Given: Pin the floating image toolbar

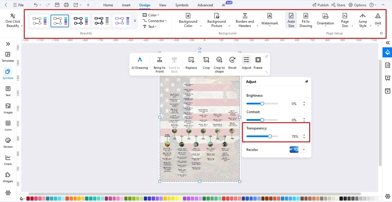Looking at the screenshot, I should 267,57.
